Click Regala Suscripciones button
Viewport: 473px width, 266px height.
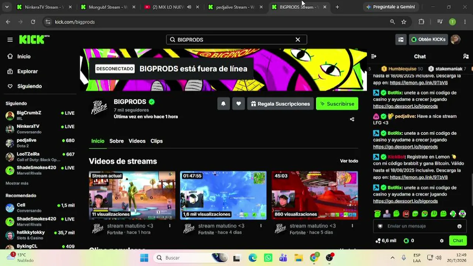tap(280, 104)
